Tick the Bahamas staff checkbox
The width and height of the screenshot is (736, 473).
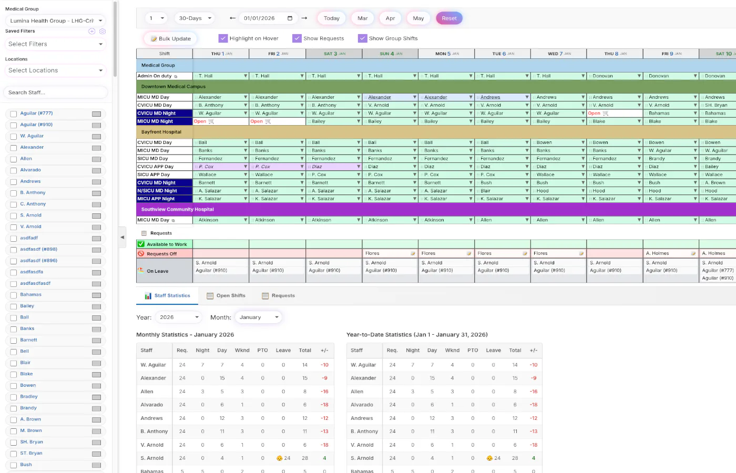pyautogui.click(x=14, y=295)
